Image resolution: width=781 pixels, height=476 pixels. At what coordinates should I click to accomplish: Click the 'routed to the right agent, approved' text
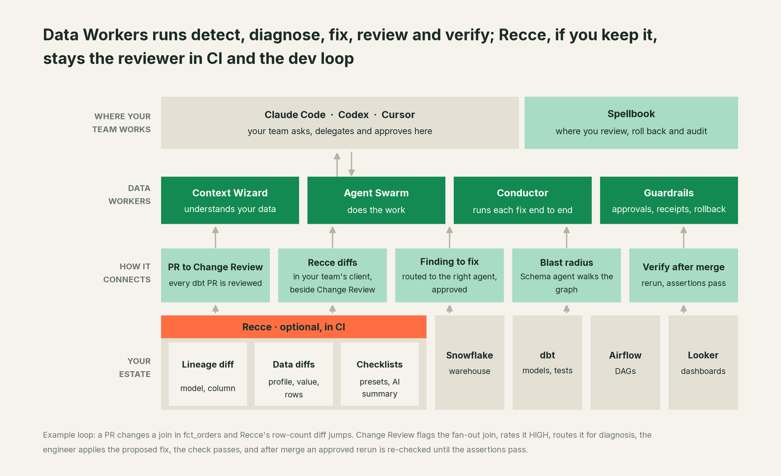[450, 283]
